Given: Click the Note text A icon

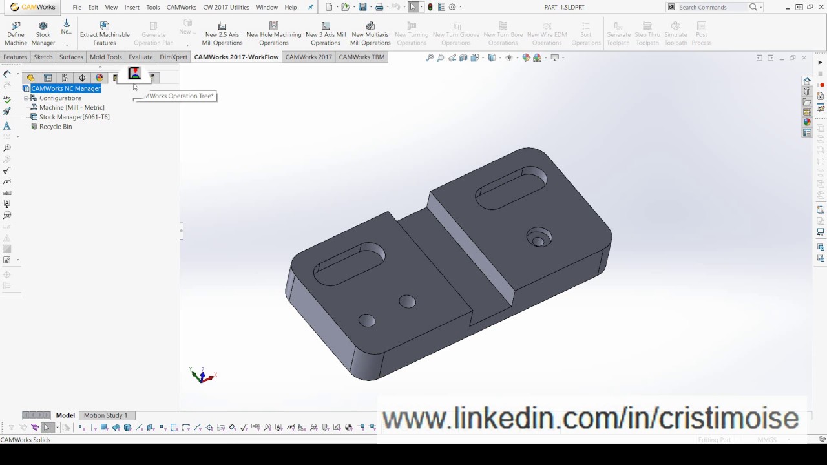Looking at the screenshot, I should (x=7, y=126).
